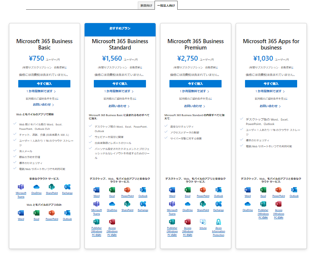318x253 pixels.
Task: Open 1か月間無料で試す for Business Standard
Action: [x=119, y=91]
